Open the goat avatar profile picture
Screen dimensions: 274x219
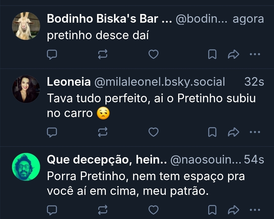[26, 26]
